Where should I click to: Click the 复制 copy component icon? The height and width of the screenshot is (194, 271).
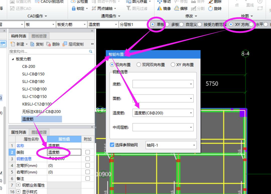coord(32,44)
